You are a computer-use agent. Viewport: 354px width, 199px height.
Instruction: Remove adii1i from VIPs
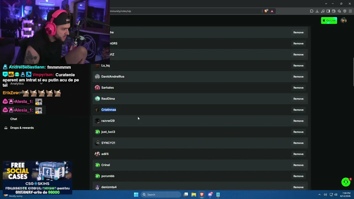click(x=298, y=154)
